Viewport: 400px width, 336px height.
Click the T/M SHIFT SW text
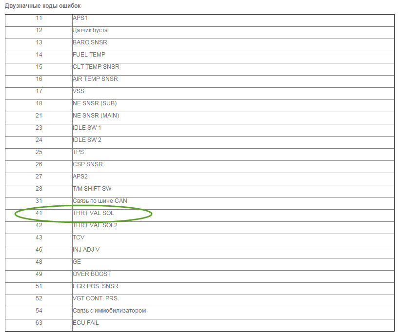(92, 189)
